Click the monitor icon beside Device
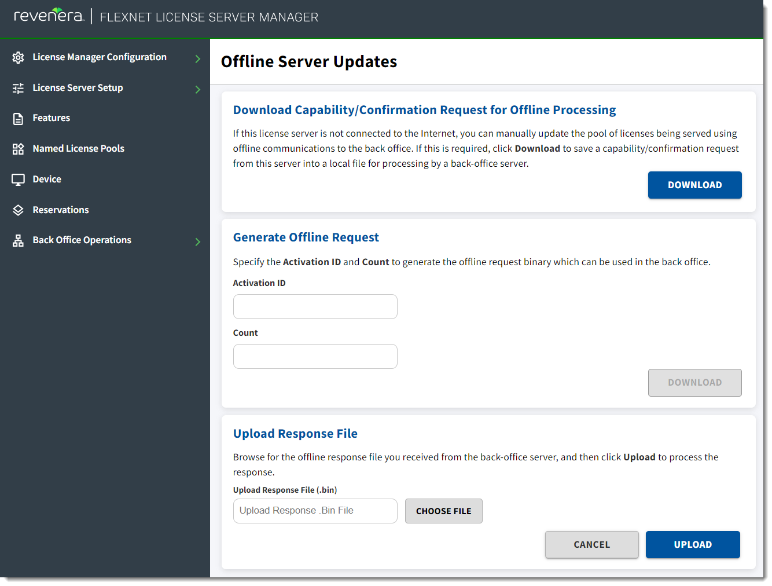The image size is (772, 586). pyautogui.click(x=18, y=180)
